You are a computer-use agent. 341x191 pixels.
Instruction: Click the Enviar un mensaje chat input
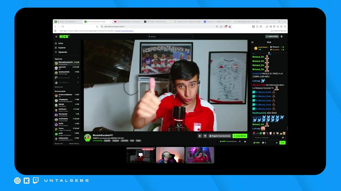(269, 138)
